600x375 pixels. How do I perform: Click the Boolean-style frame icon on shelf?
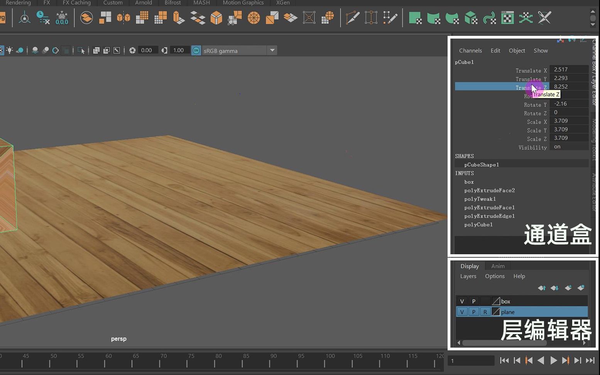coord(309,18)
